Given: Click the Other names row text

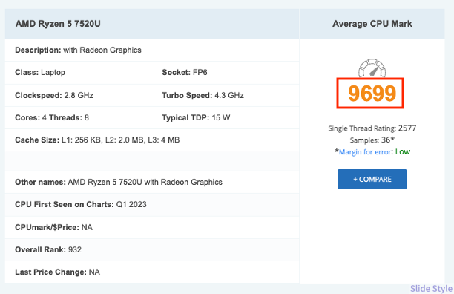Looking at the screenshot, I should point(119,182).
